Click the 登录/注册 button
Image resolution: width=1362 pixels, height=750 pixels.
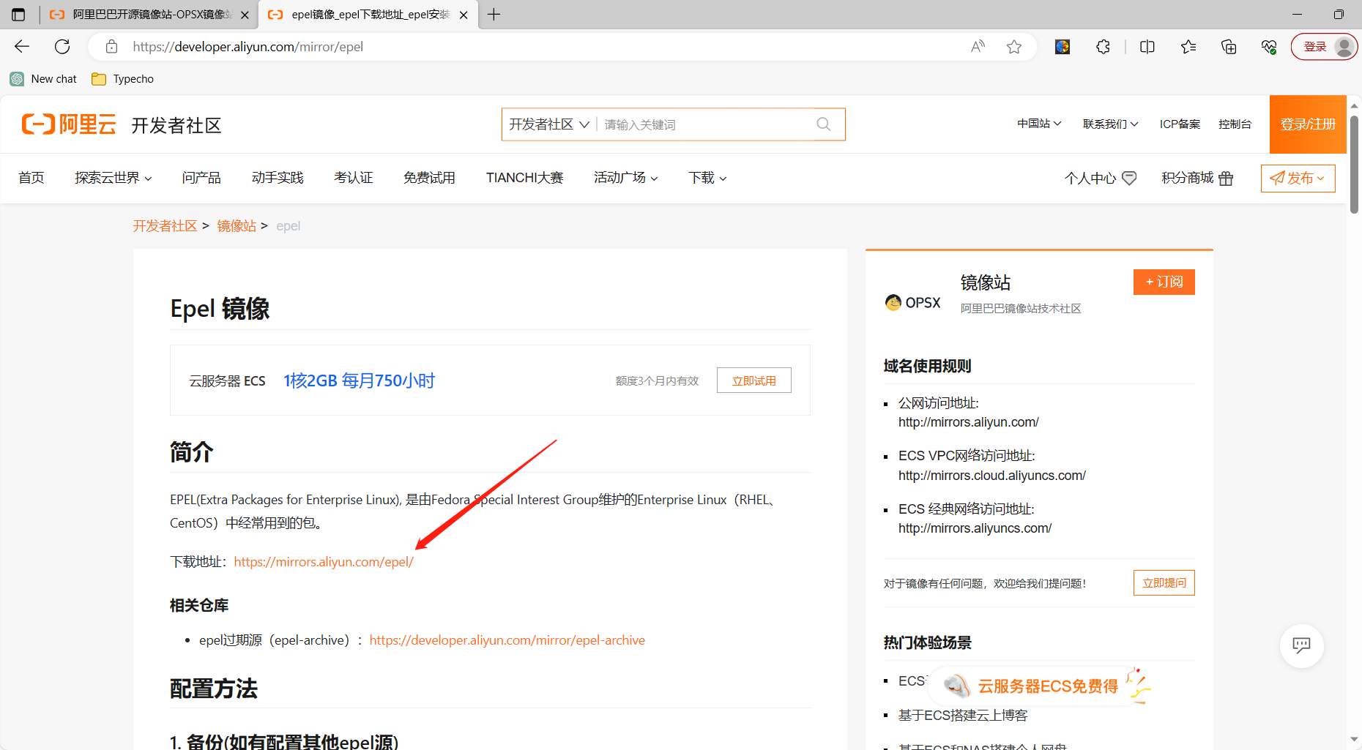[1308, 124]
